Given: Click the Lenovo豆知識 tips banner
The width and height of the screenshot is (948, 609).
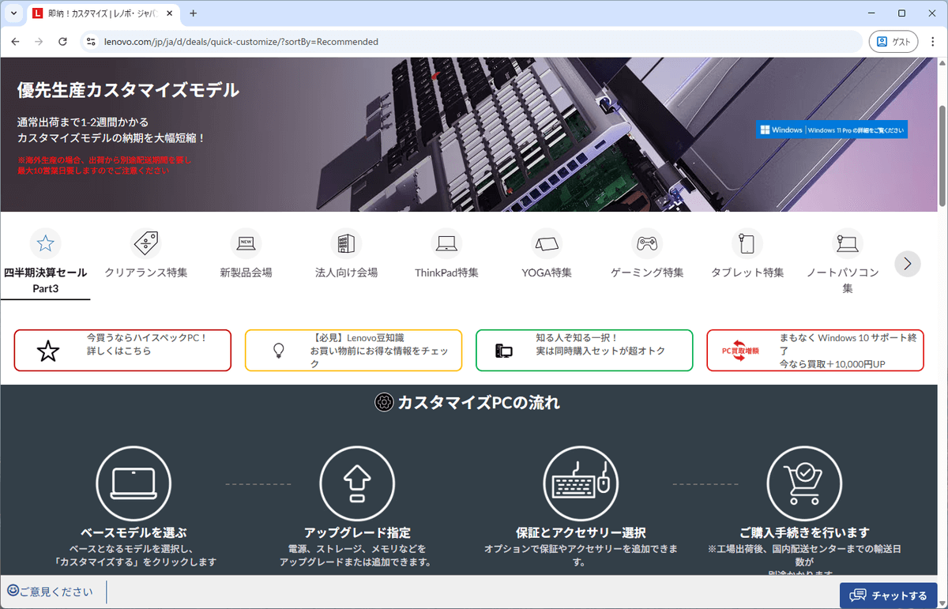Looking at the screenshot, I should pyautogui.click(x=352, y=350).
